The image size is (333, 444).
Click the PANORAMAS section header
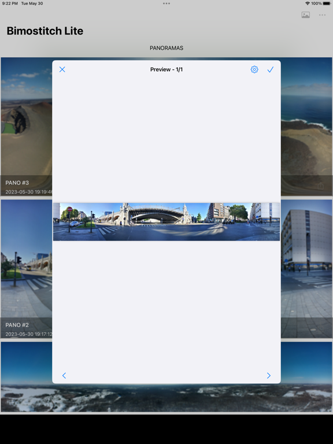pyautogui.click(x=166, y=48)
